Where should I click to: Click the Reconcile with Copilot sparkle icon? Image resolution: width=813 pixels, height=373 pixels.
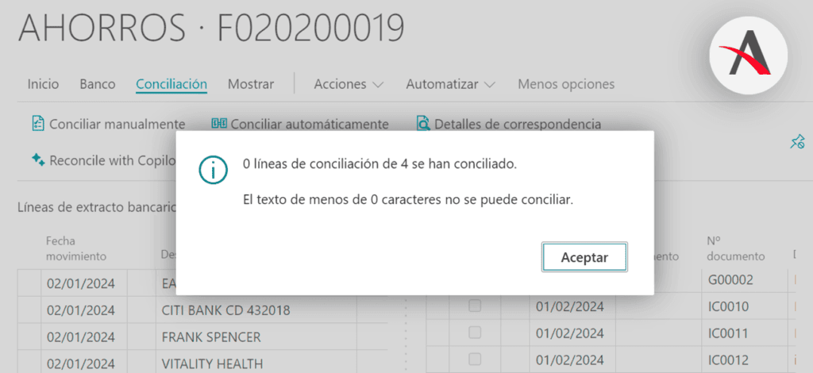37,160
